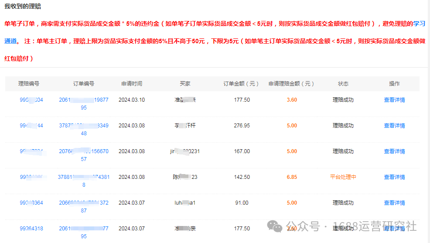This screenshot has width=430, height=243.
Task: Select the date in the 276.95 row
Action: click(132, 126)
